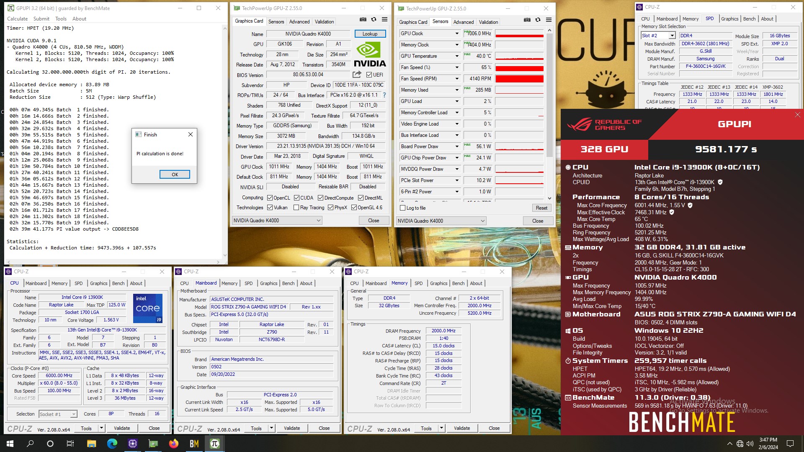The width and height of the screenshot is (804, 452).
Task: Open GPU-Z taskbar icon
Action: tap(153, 444)
